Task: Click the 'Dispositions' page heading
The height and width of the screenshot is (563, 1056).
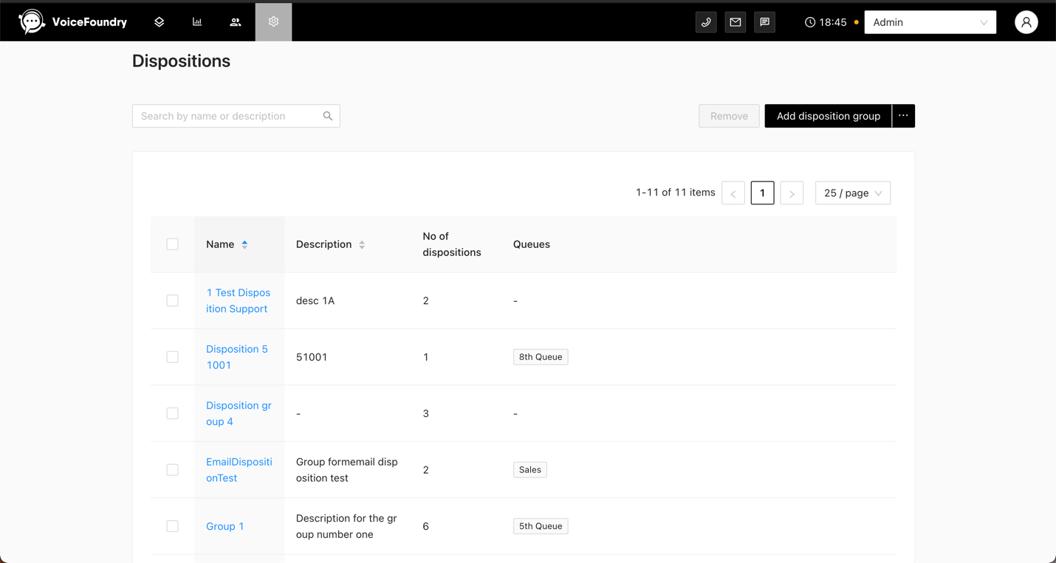Action: pos(182,61)
